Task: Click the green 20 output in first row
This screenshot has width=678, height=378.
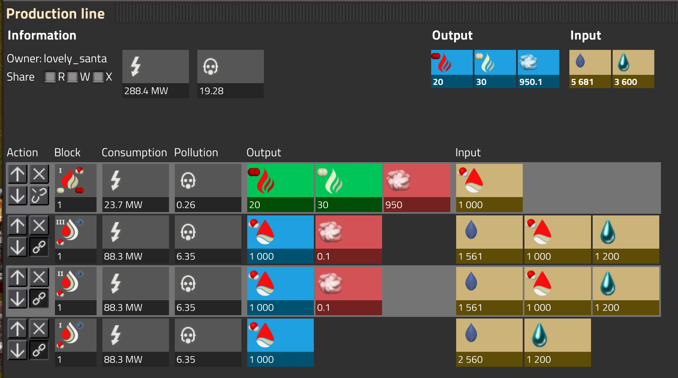Action: point(280,187)
